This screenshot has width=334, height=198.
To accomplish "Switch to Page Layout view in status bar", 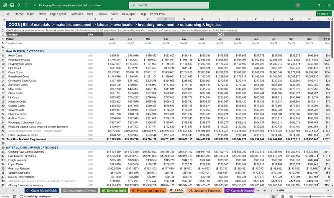I will 283,196.
